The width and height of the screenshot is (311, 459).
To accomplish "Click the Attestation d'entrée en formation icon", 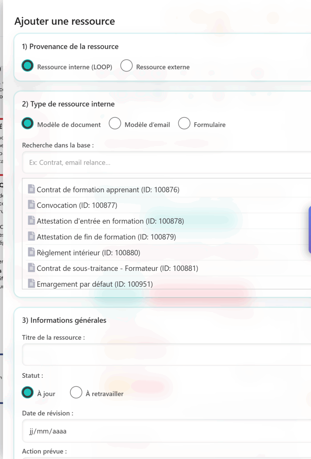I will pos(31,220).
